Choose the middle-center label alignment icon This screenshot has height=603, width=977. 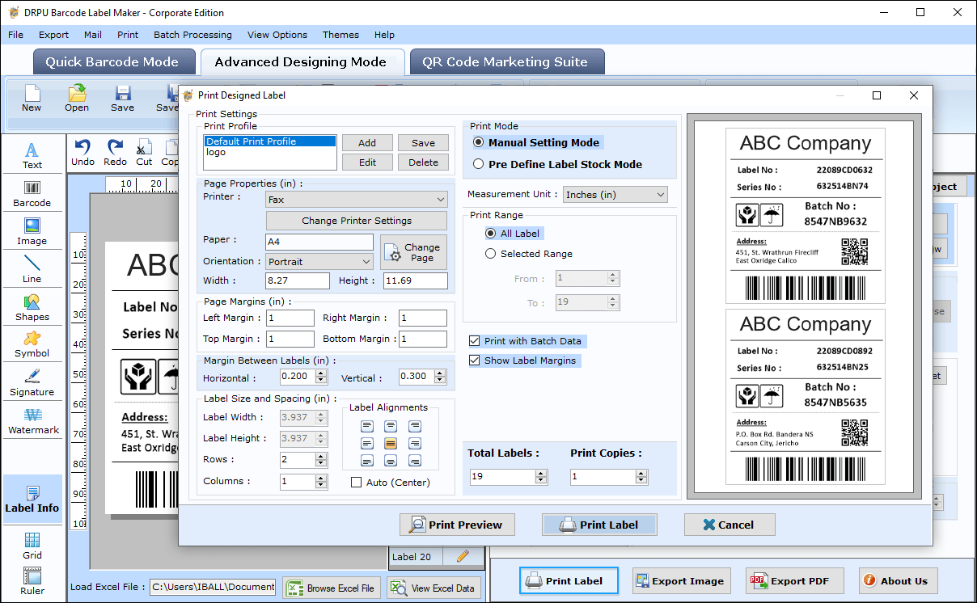click(391, 444)
